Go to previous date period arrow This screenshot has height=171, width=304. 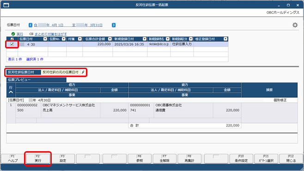click(x=30, y=25)
